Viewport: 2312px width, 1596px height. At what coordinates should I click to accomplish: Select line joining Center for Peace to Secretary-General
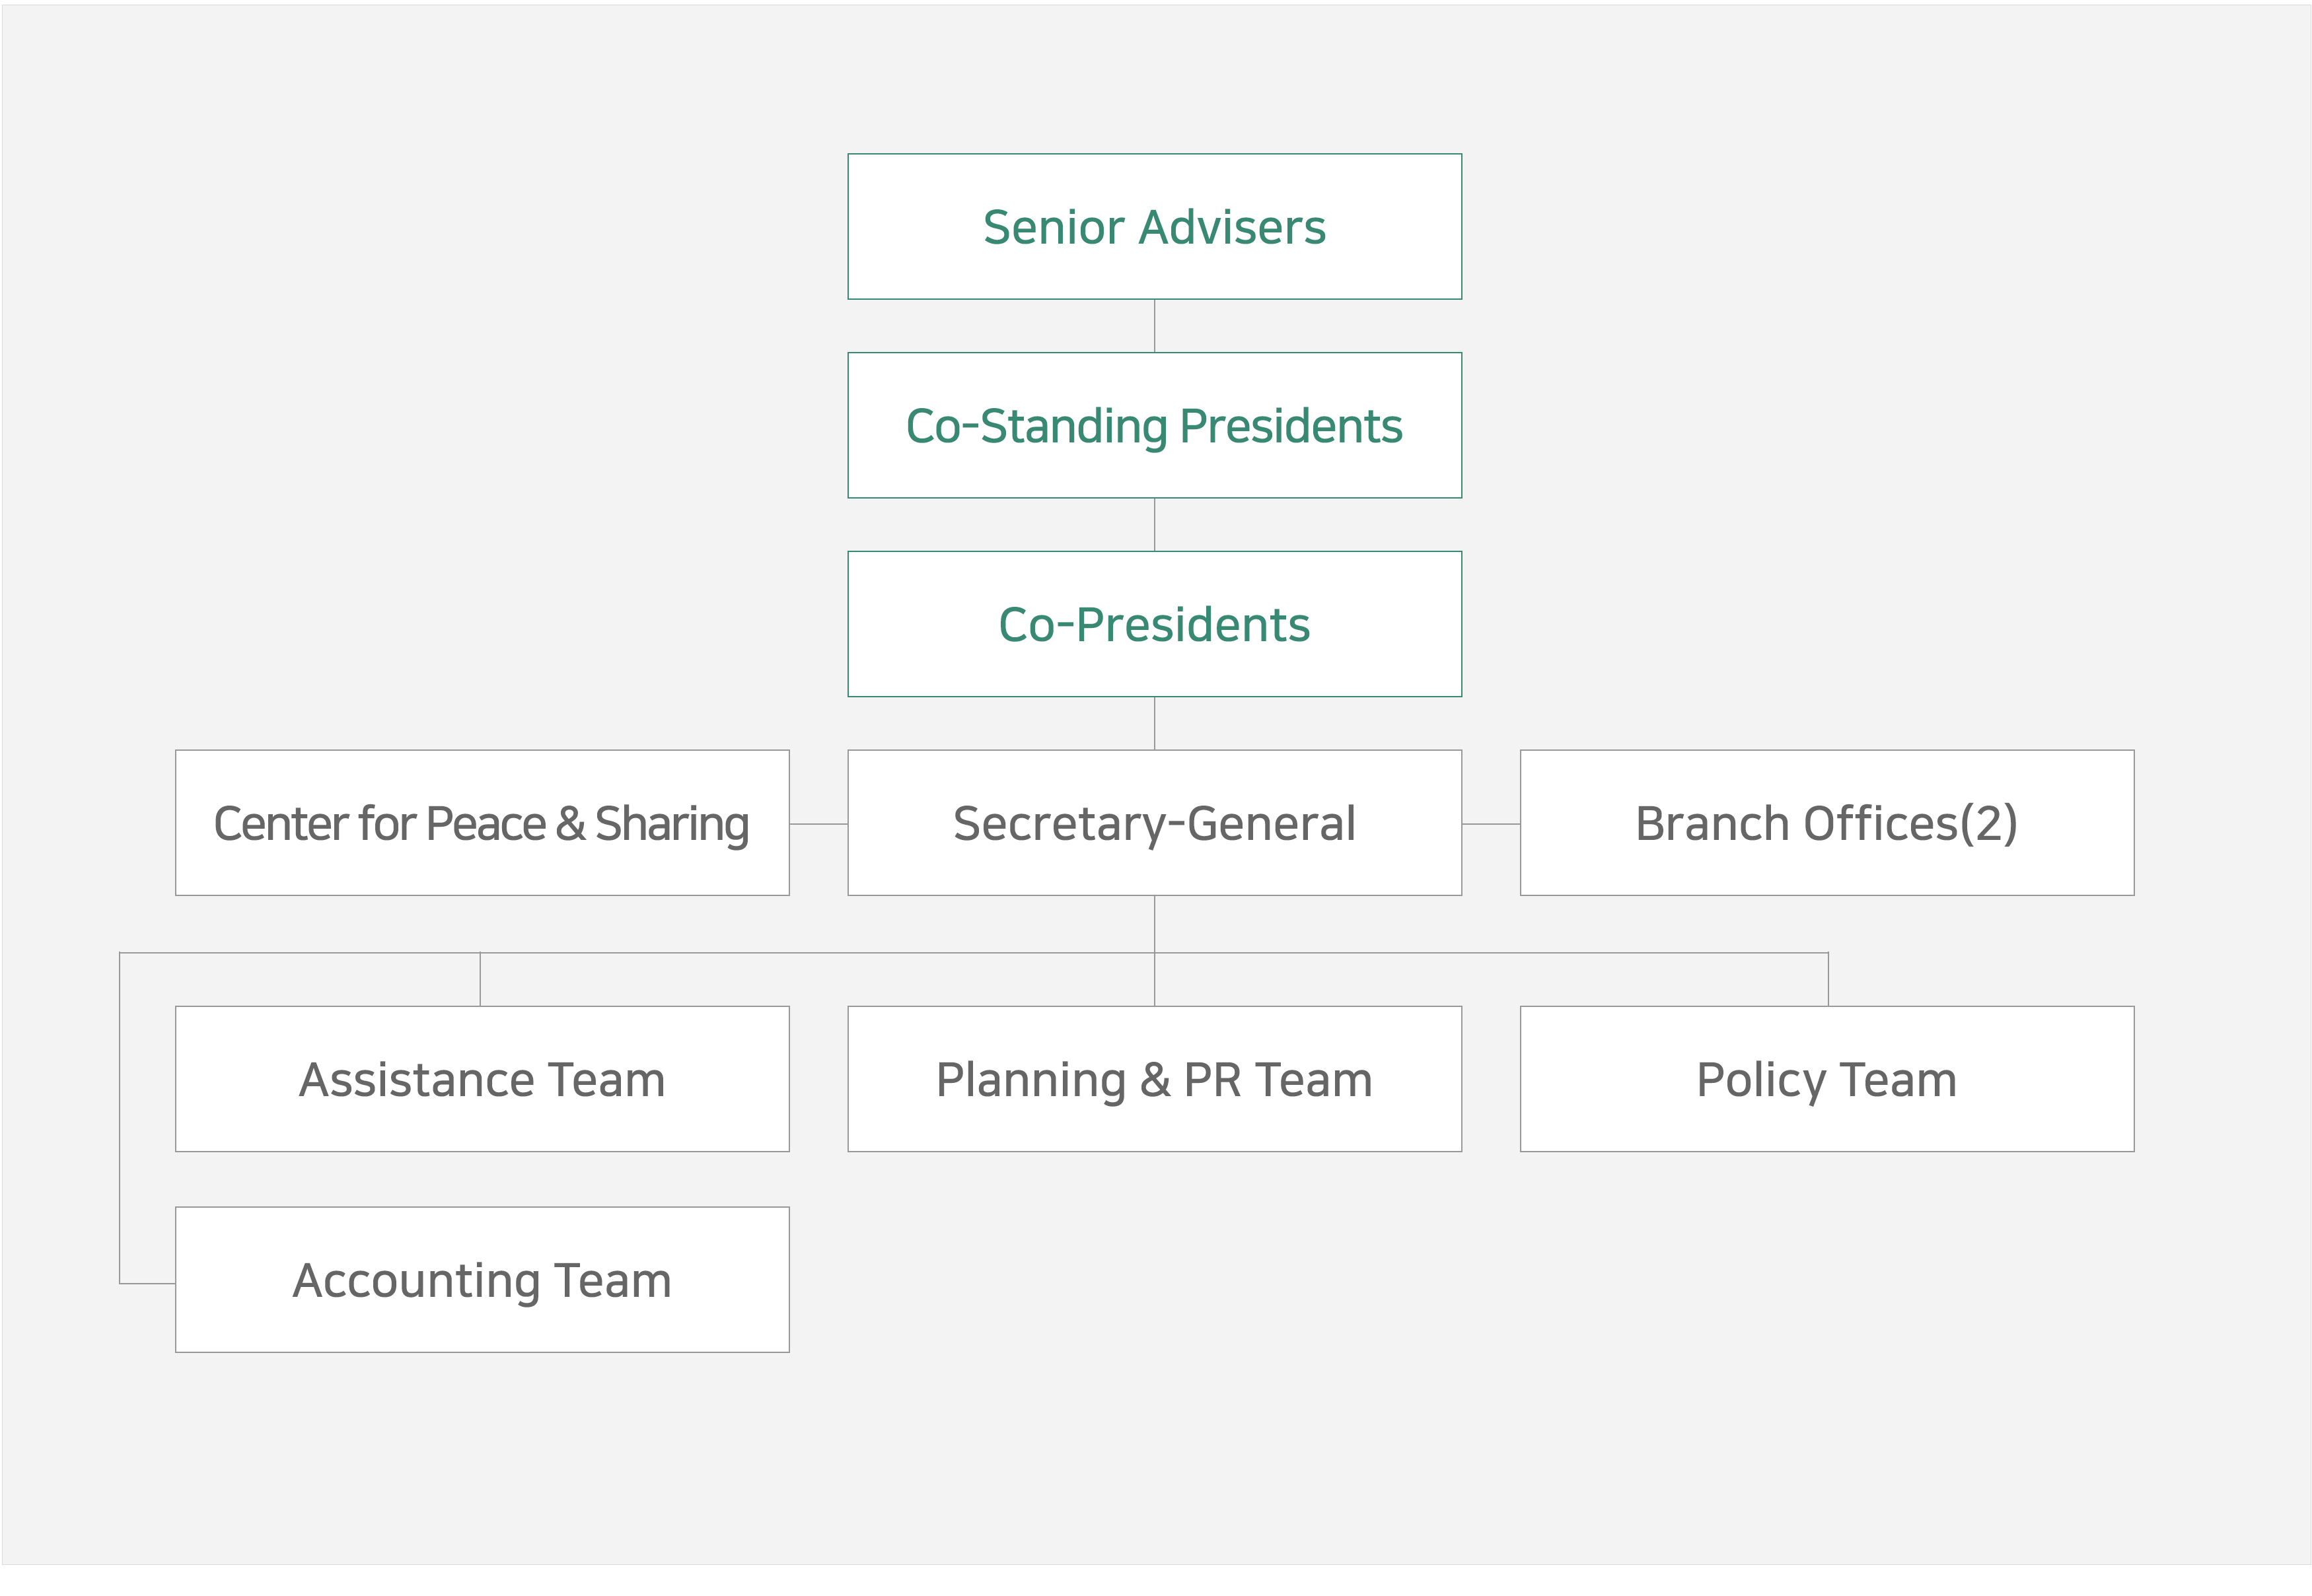click(818, 824)
